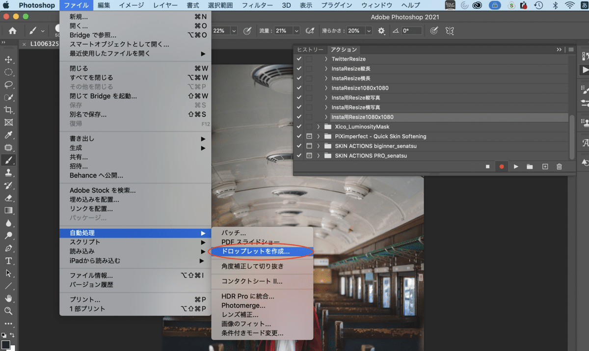Viewport: 589px width, 351px height.
Task: Expand the Xico_LuminosityMask action set
Action: [318, 127]
